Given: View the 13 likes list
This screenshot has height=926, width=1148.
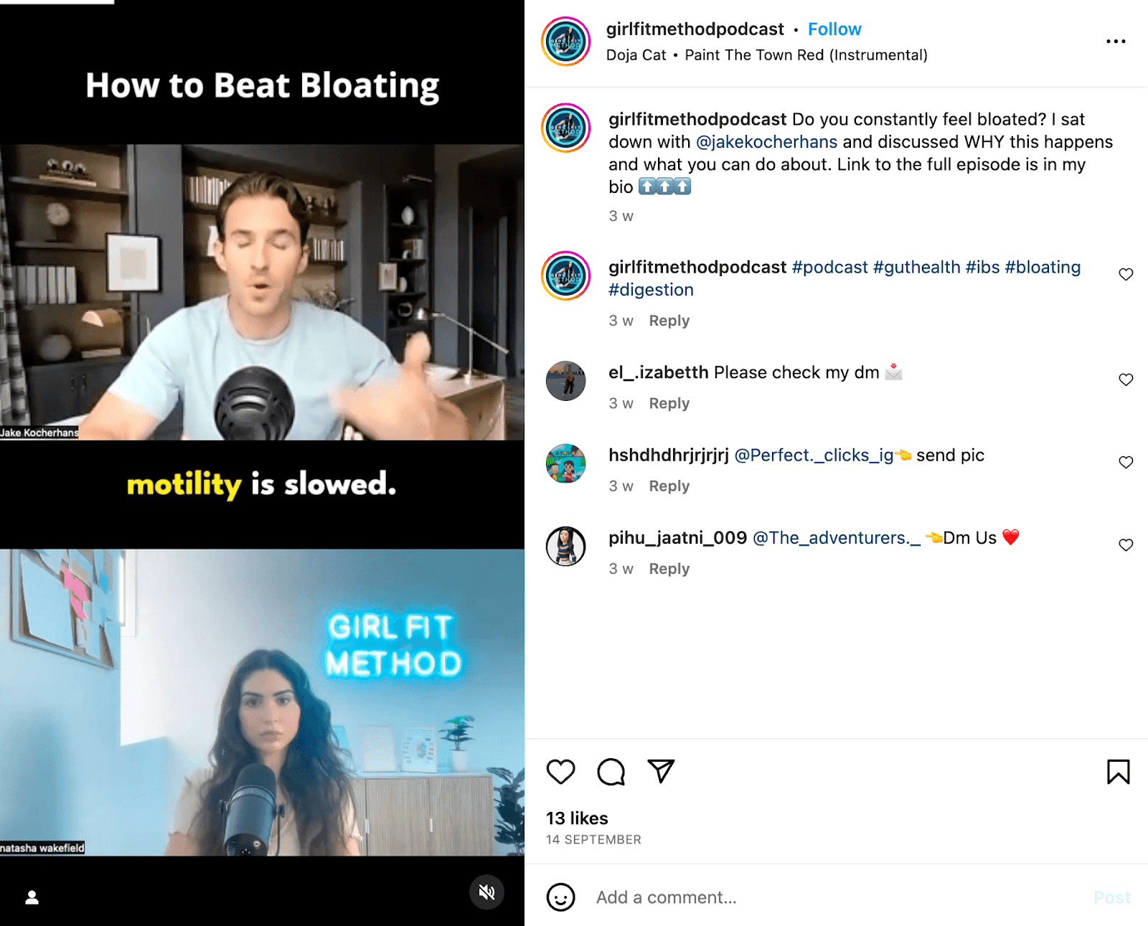Looking at the screenshot, I should coord(577,818).
